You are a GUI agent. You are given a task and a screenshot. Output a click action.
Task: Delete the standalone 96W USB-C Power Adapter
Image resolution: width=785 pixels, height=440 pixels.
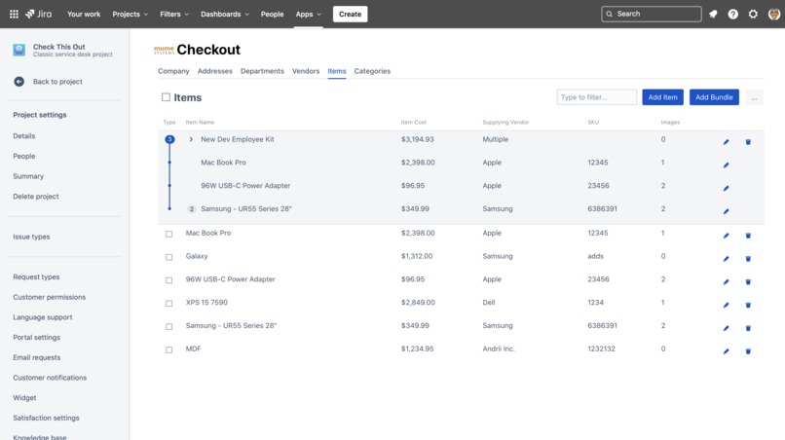click(748, 282)
